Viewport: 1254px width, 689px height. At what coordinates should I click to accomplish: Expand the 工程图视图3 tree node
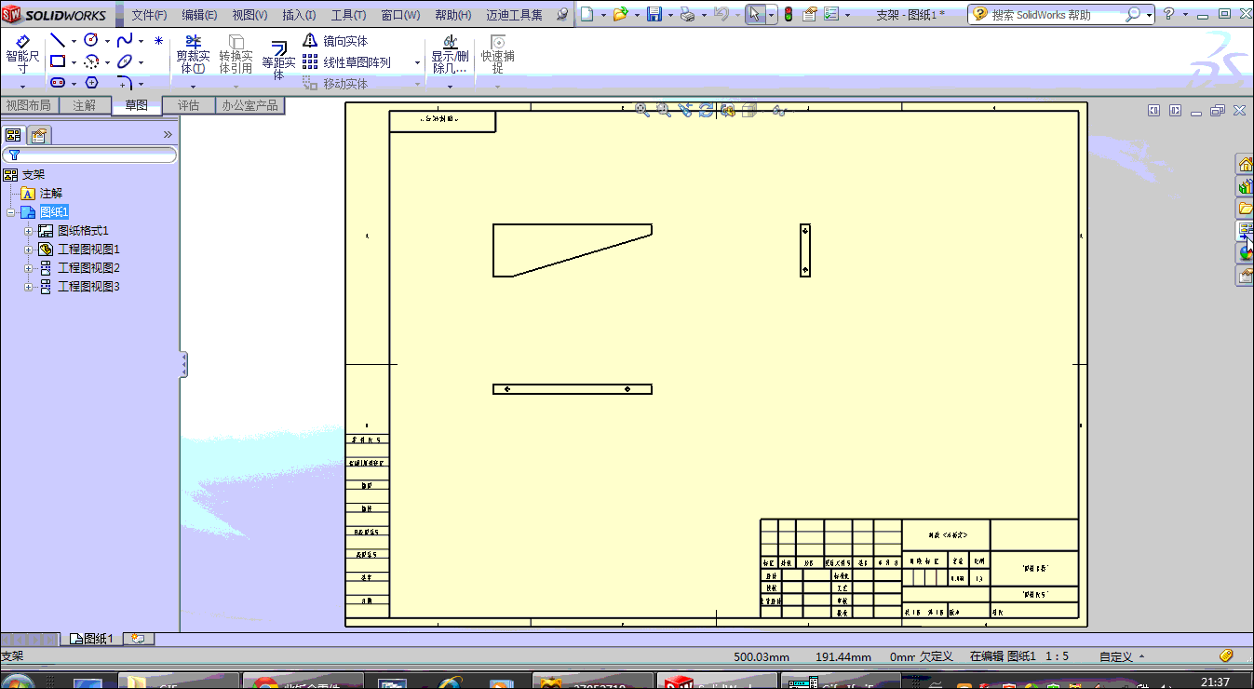pyautogui.click(x=28, y=287)
